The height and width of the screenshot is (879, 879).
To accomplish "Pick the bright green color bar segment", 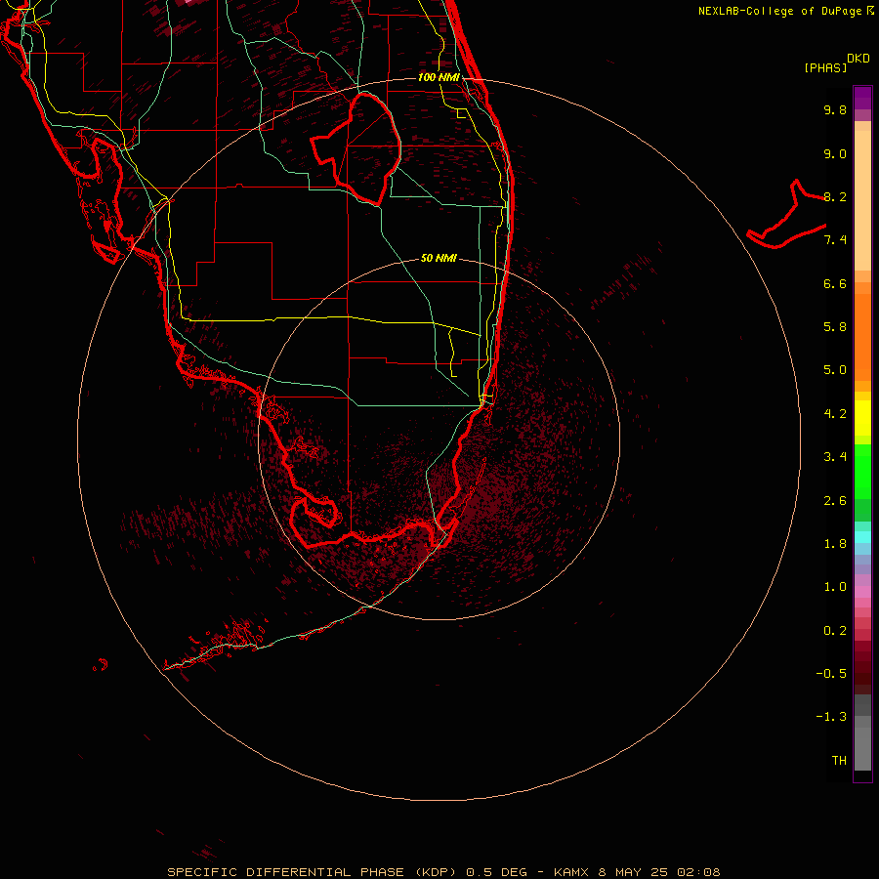I will point(862,471).
